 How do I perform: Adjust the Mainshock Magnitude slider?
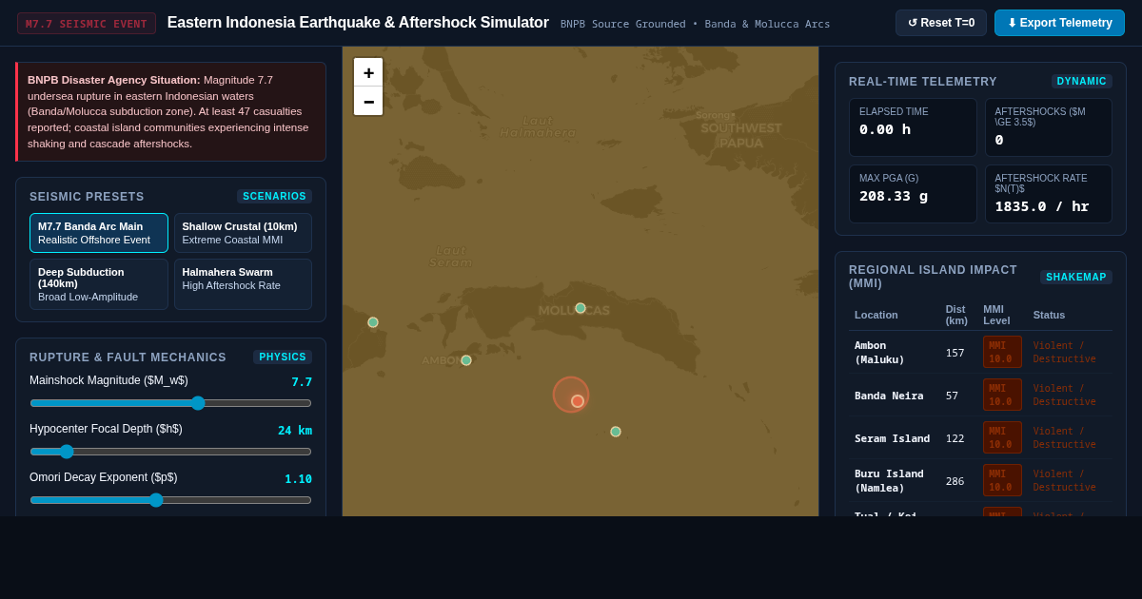(x=170, y=403)
